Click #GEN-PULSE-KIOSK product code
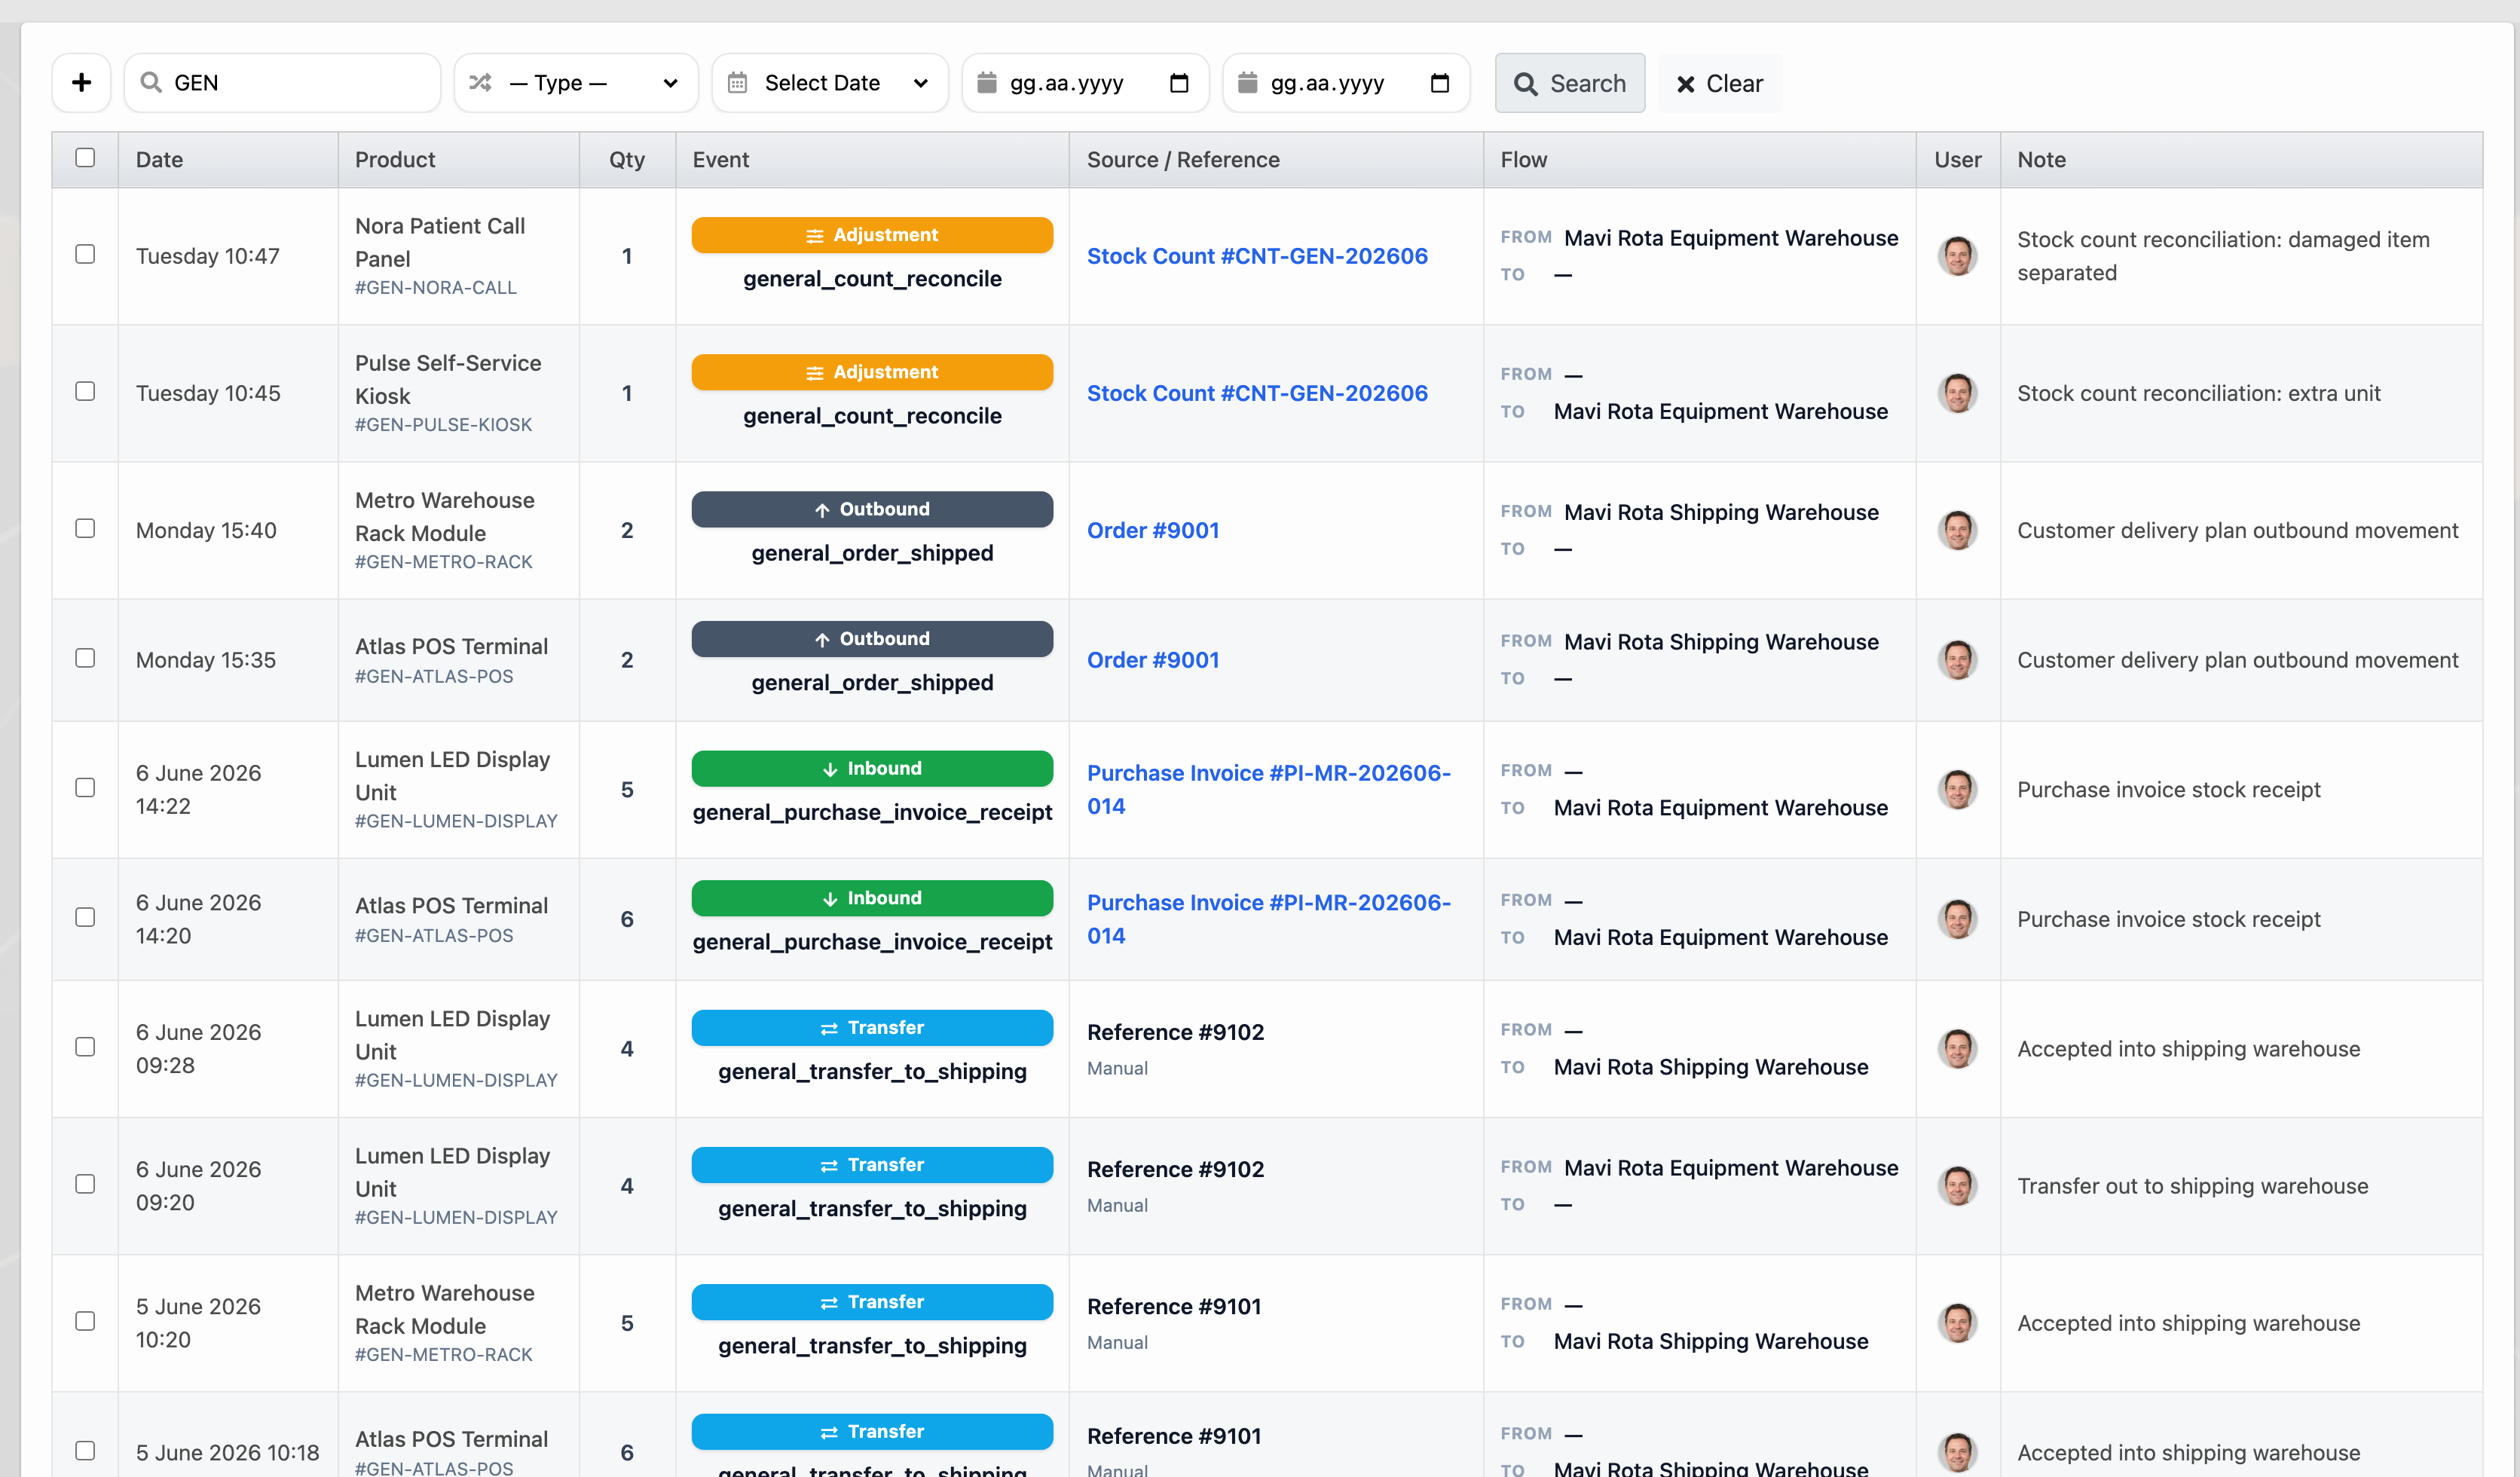The height and width of the screenshot is (1477, 2520). 443,425
